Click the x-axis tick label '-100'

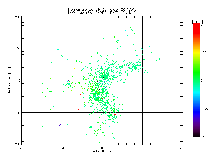click(62, 148)
